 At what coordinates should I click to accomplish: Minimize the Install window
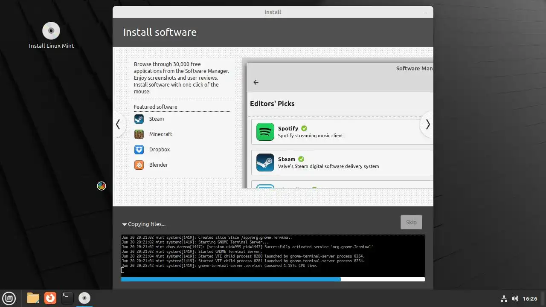(x=425, y=12)
